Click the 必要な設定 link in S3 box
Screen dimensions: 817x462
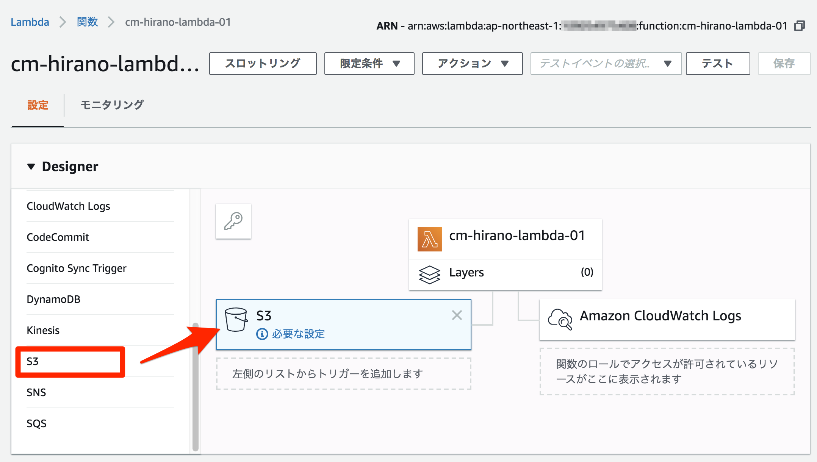[x=299, y=334]
